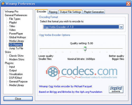Select Winamp Pro in the preferences tree
The image size is (132, 105).
(x=12, y=11)
